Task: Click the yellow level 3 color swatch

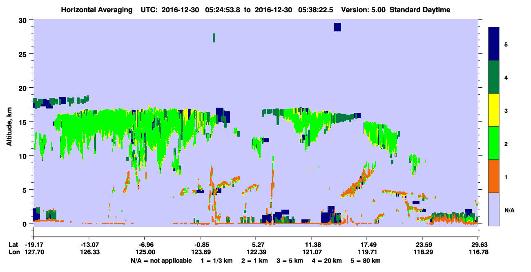Action: click(x=494, y=110)
